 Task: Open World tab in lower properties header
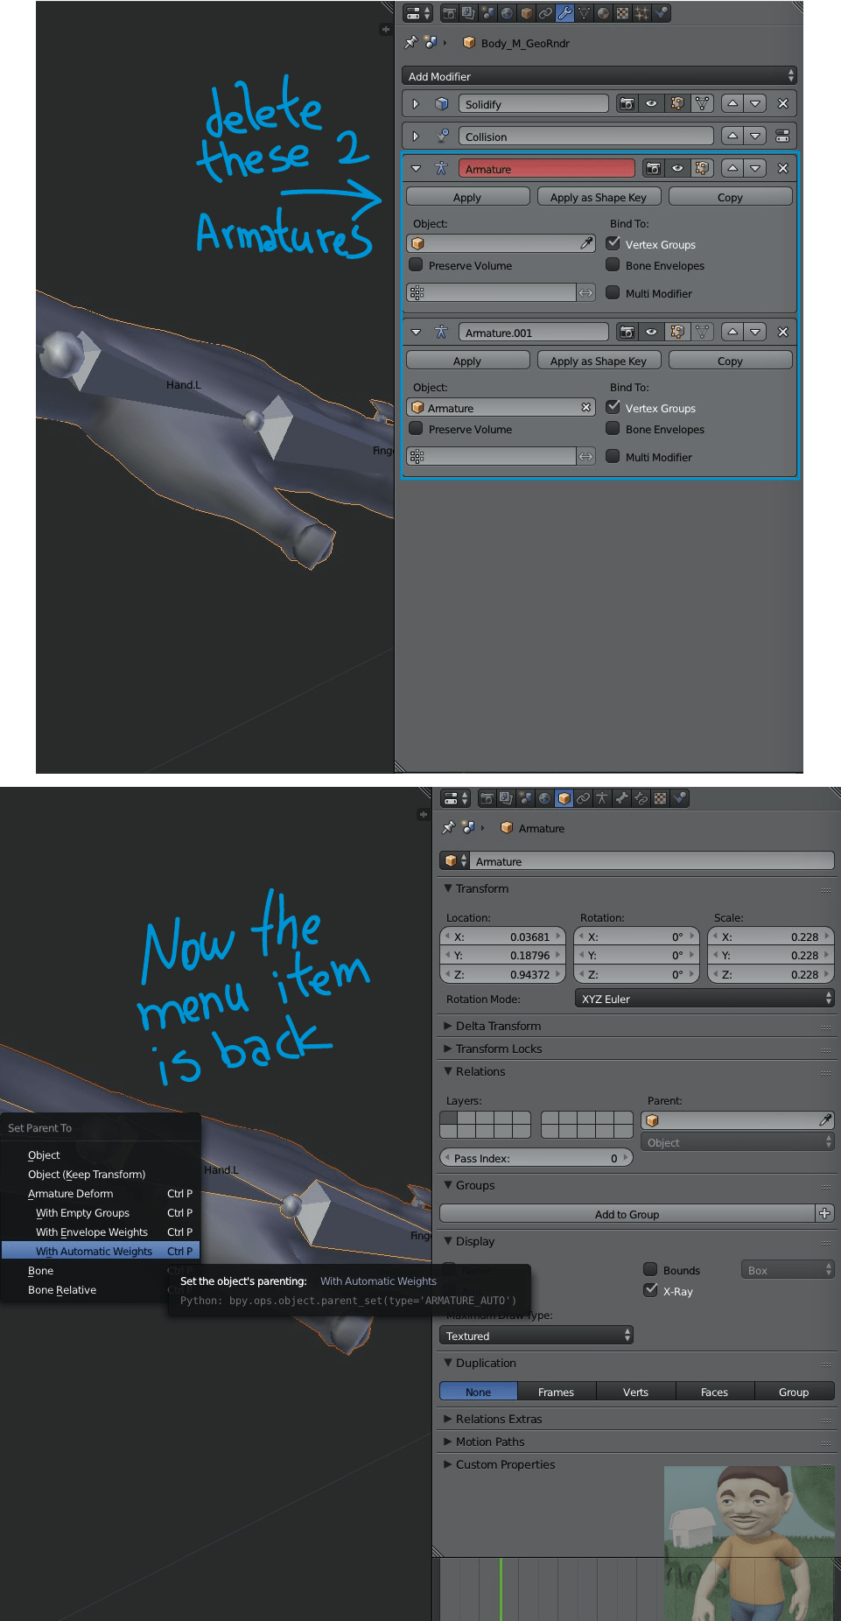(x=544, y=798)
